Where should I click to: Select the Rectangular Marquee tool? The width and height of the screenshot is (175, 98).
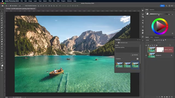2,13
